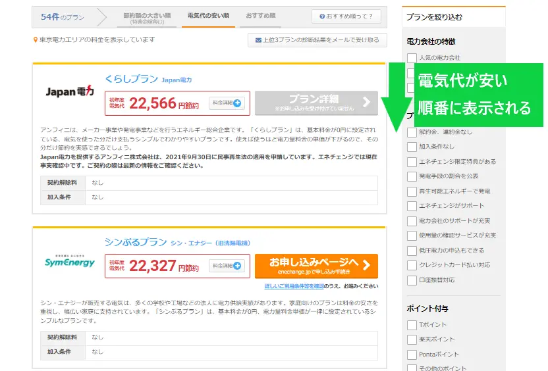Click the SymEnergy logo image
The height and width of the screenshot is (371, 548).
pyautogui.click(x=69, y=262)
